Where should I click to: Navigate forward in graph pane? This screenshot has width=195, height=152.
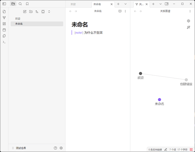(140, 11)
